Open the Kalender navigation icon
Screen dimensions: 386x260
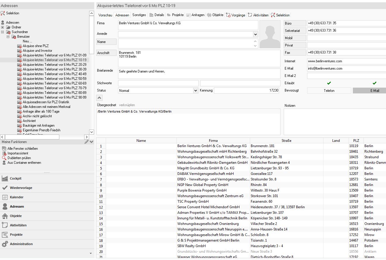(x=5, y=197)
